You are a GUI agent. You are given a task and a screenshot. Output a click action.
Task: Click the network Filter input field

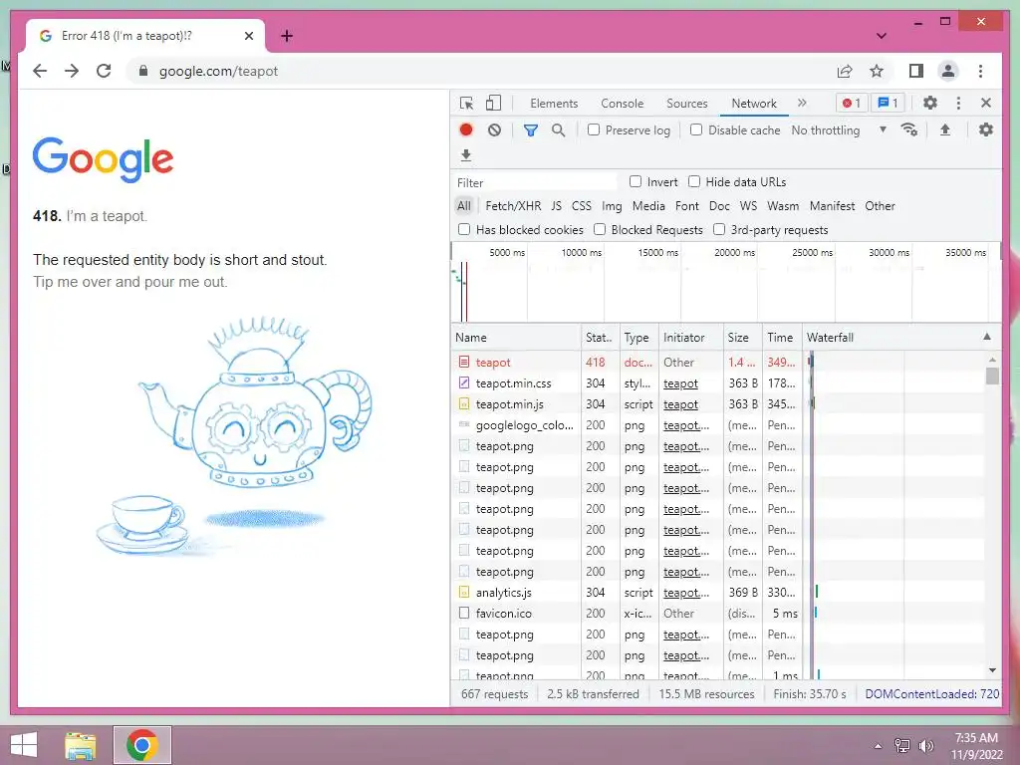(x=534, y=182)
